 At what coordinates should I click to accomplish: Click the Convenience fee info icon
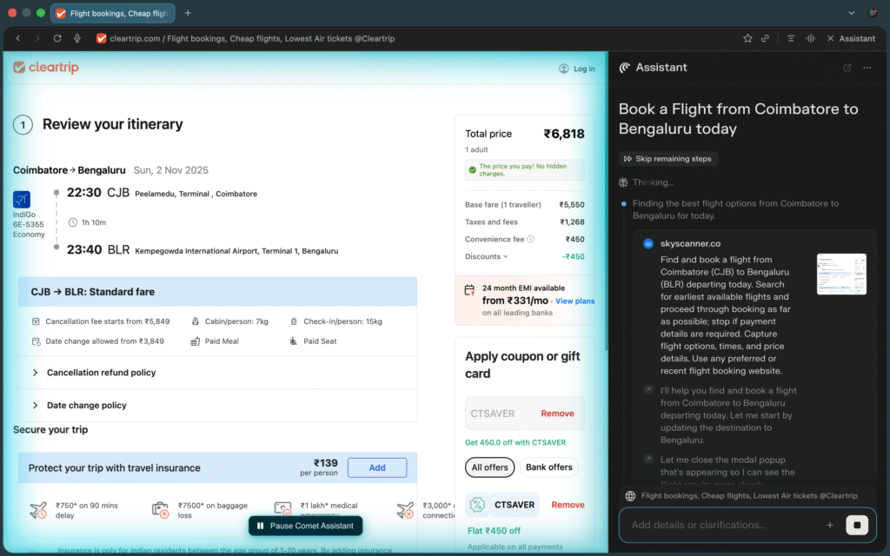click(530, 240)
